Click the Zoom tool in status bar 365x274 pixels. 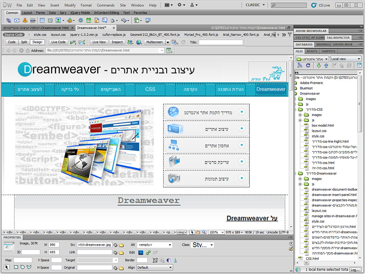pyautogui.click(x=204, y=232)
